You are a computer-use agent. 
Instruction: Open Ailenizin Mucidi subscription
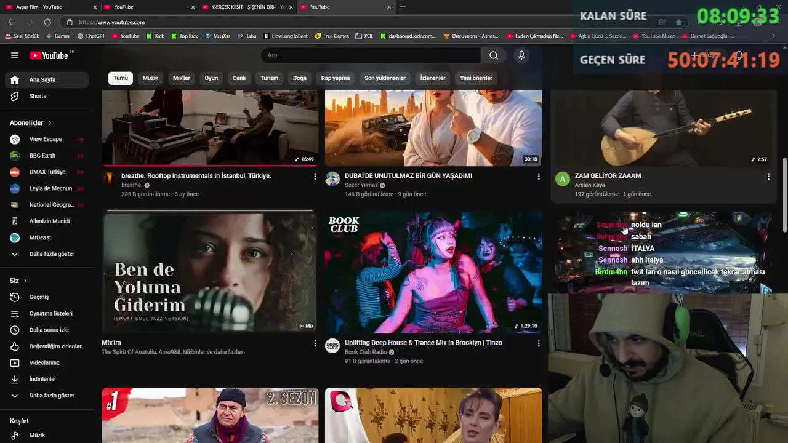point(47,221)
